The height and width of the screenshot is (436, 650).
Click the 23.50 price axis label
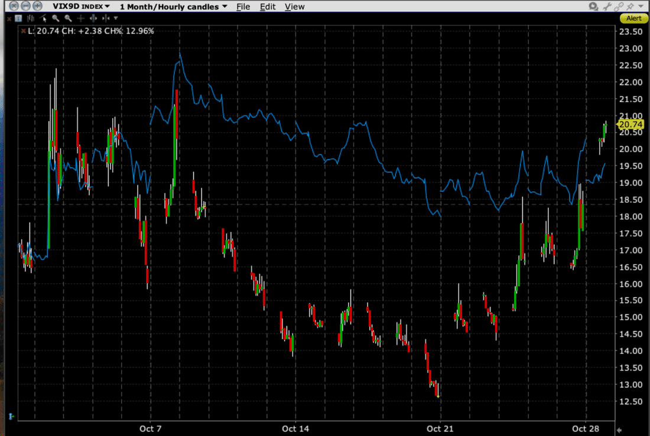click(630, 32)
